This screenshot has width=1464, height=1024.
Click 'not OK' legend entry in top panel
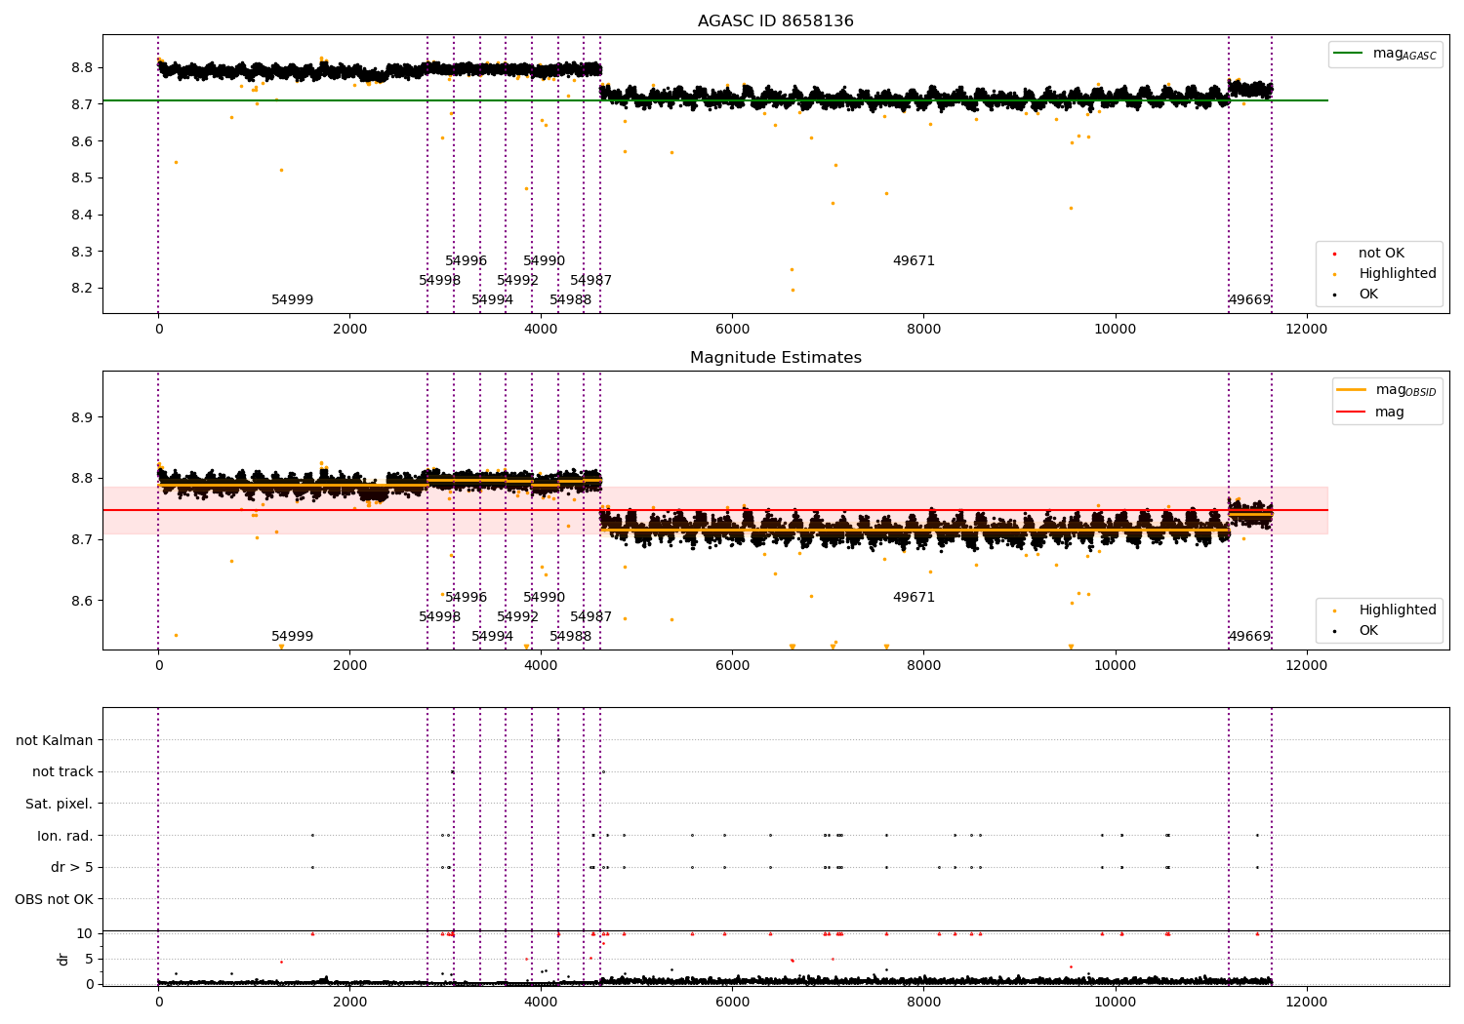pyautogui.click(x=1381, y=254)
